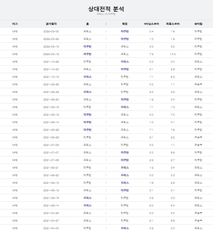Click the 경기일자 column header
This screenshot has height=230, width=213.
(51, 24)
